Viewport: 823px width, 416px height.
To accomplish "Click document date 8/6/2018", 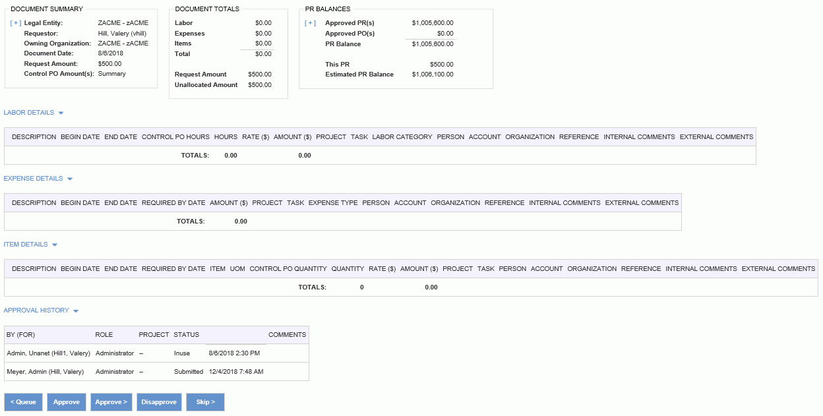I will [x=109, y=53].
